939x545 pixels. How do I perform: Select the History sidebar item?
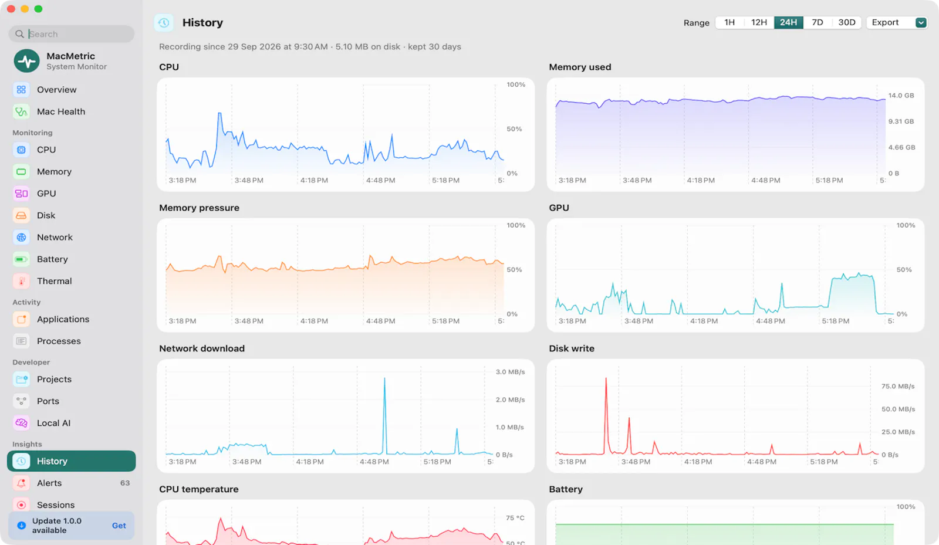pos(72,461)
